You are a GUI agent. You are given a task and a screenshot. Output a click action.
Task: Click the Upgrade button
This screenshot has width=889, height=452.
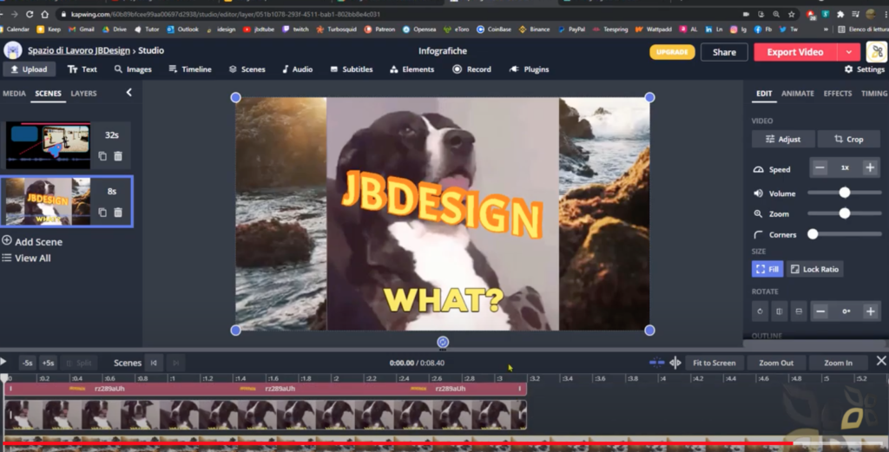[672, 52]
